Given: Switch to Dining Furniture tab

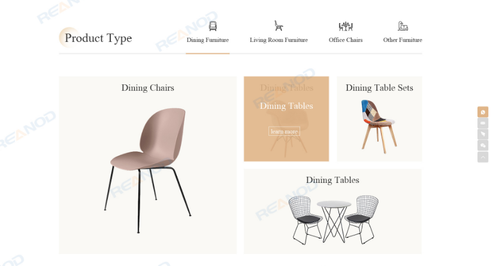Looking at the screenshot, I should click(207, 40).
